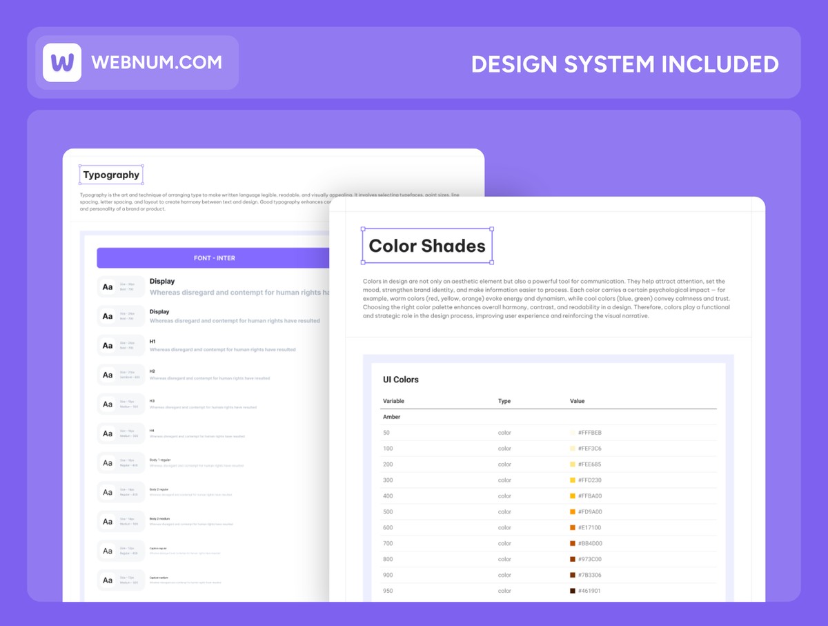
Task: Click the Aa icon for Caption medium
Action: coord(108,580)
